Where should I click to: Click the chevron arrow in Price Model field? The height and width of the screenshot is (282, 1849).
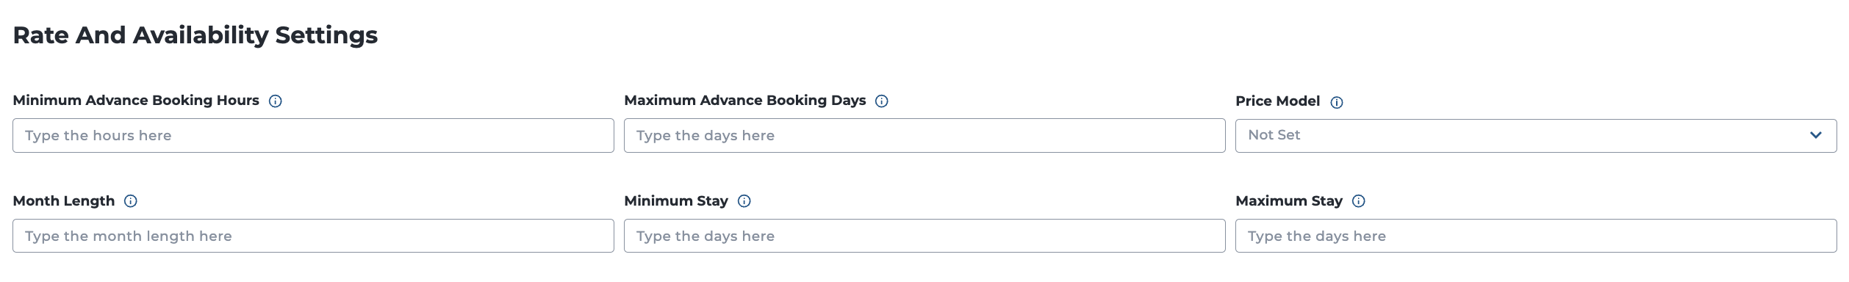[x=1815, y=135]
